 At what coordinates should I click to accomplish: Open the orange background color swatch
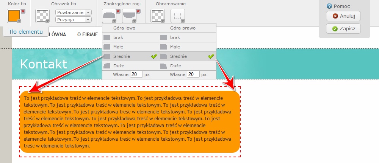click(x=14, y=16)
